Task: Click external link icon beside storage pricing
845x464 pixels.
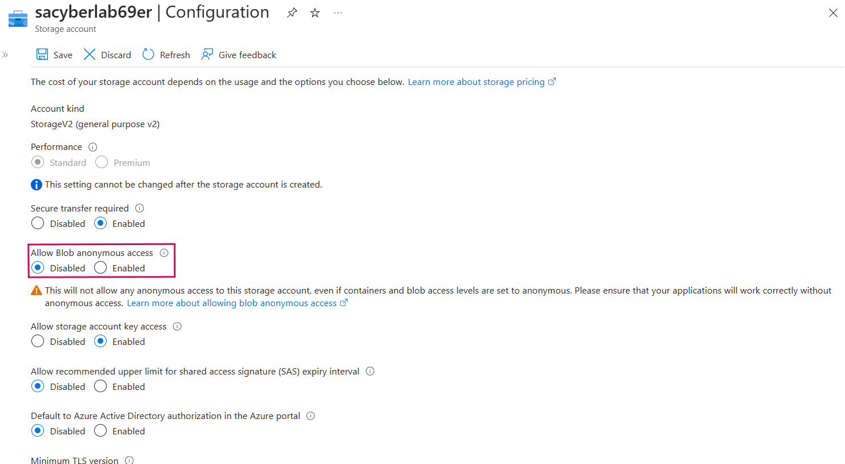Action: click(552, 81)
